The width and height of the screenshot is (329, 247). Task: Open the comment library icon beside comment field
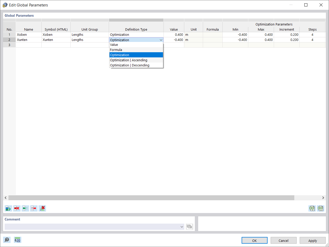click(189, 227)
